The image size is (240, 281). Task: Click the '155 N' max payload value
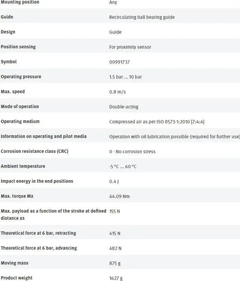pos(115,211)
